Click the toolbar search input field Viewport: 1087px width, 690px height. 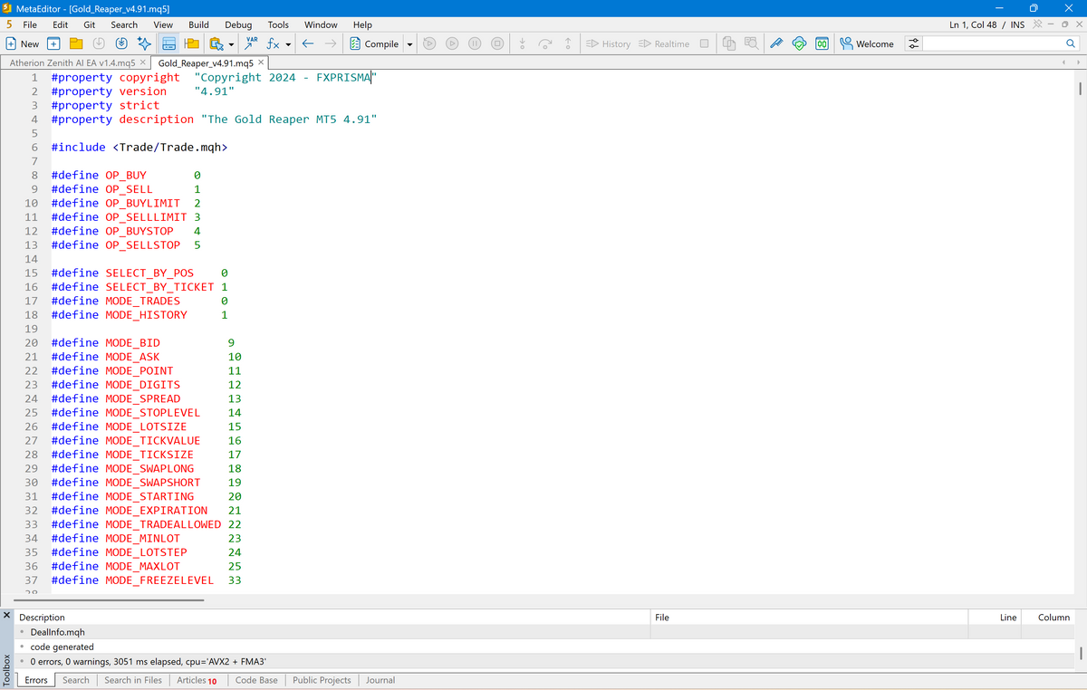click(991, 43)
